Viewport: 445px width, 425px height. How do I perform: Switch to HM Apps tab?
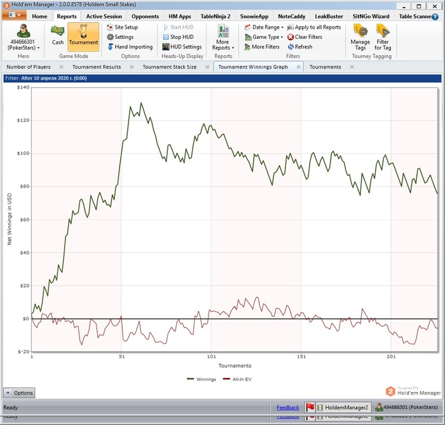click(x=180, y=17)
